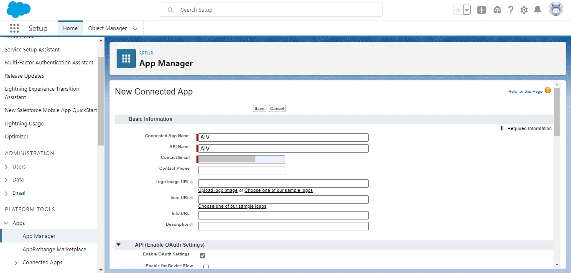
Task: Click the App Manager grid icon in header
Action: [126, 59]
